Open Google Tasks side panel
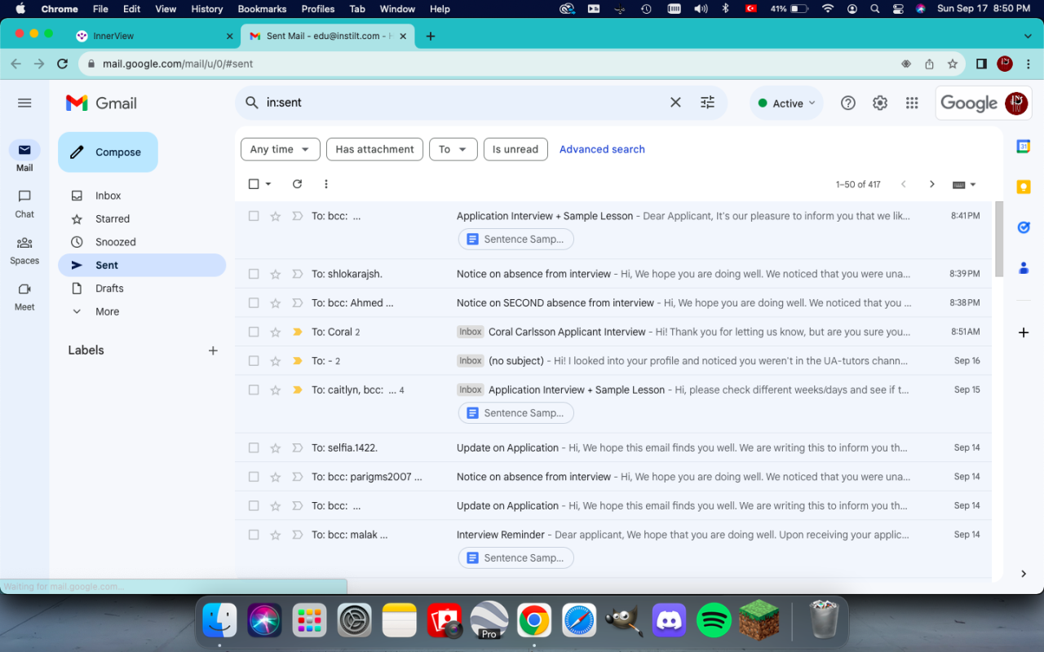Viewport: 1044px width, 652px height. [1024, 227]
